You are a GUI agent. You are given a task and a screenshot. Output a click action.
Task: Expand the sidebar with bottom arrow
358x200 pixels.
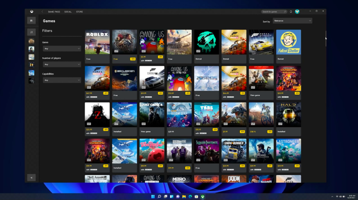tap(31, 177)
